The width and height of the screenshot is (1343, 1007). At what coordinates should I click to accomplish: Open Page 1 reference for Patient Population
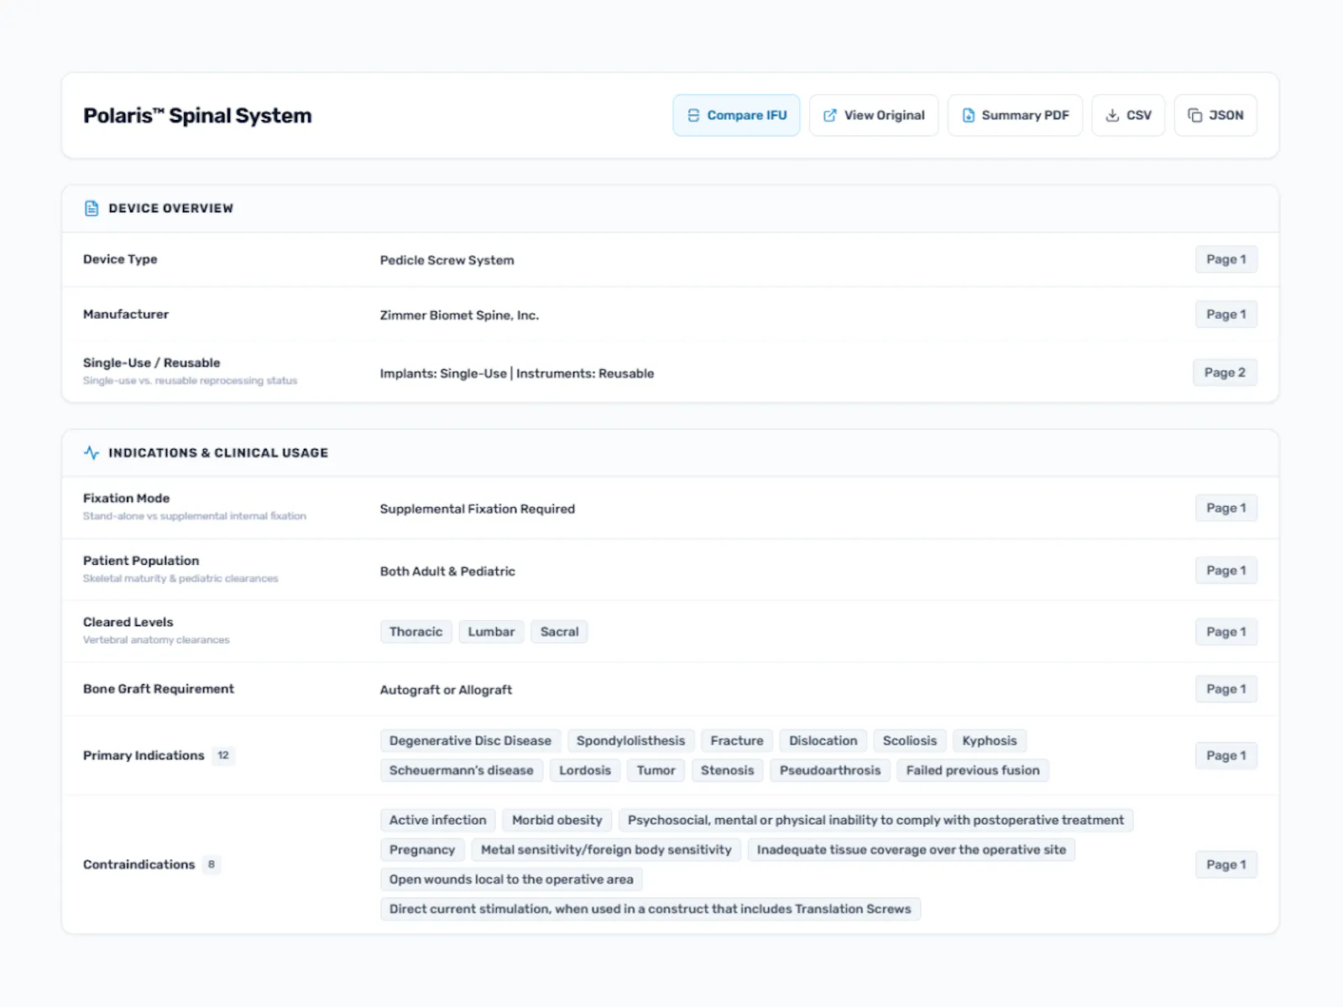coord(1226,571)
